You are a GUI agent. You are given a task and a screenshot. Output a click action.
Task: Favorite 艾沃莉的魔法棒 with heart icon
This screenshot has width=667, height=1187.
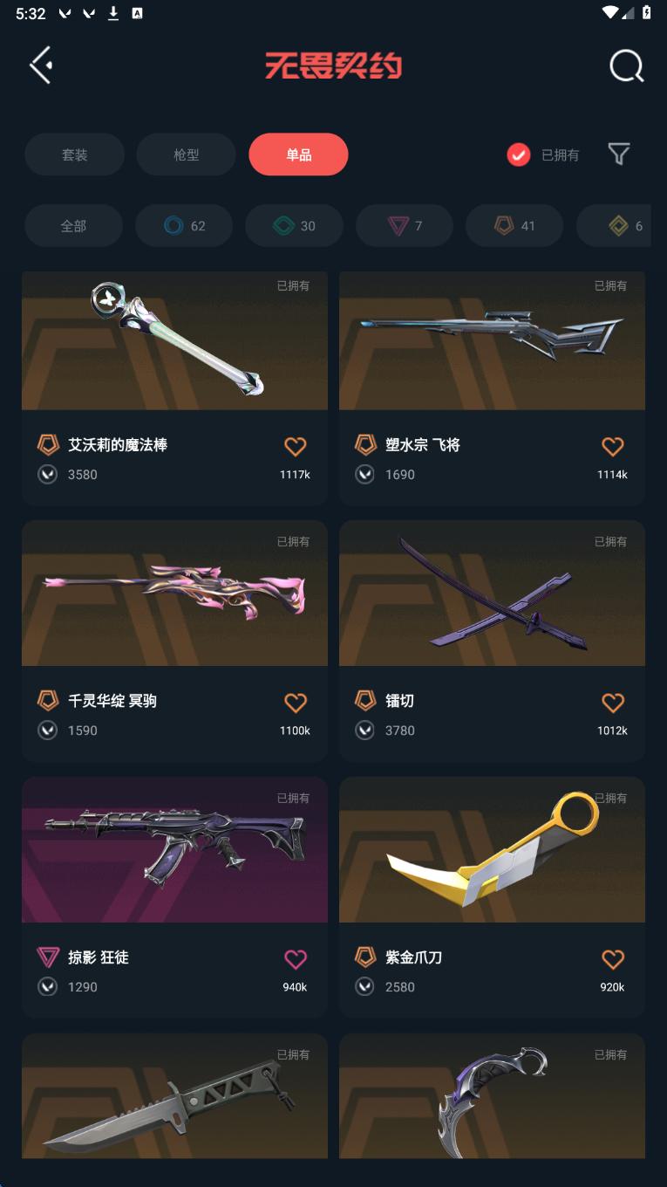point(296,447)
